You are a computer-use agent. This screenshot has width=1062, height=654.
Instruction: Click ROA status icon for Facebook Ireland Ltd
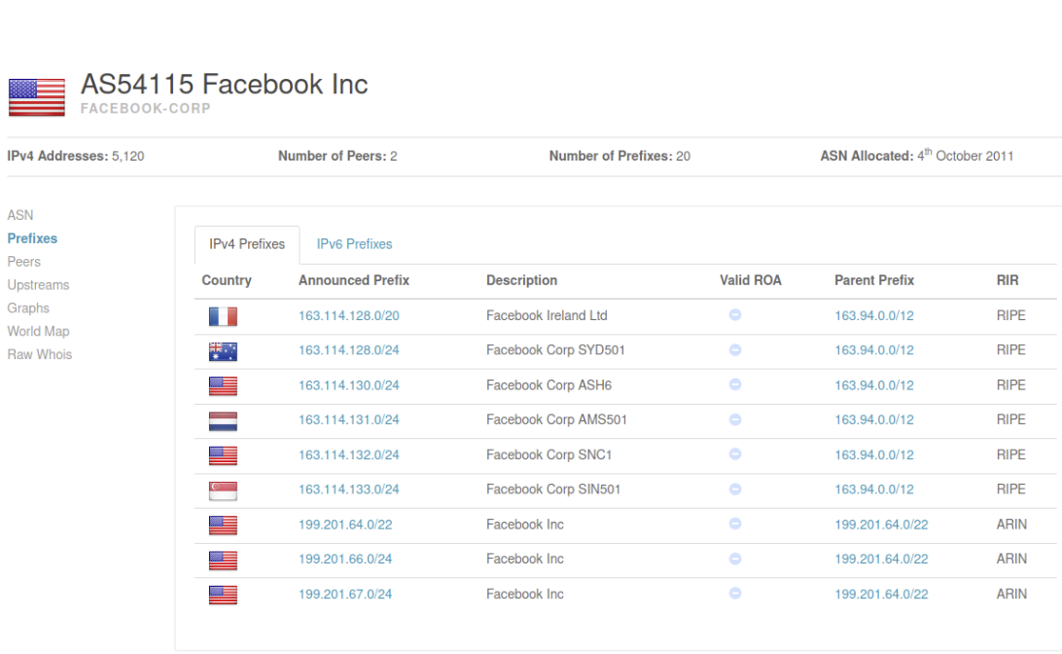point(735,315)
